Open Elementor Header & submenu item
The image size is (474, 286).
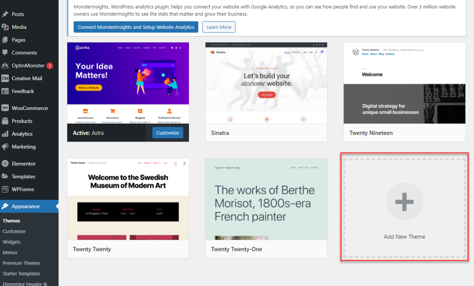[25, 284]
